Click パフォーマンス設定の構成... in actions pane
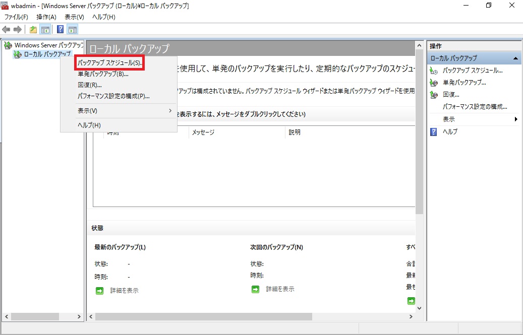This screenshot has width=523, height=335. 475,107
